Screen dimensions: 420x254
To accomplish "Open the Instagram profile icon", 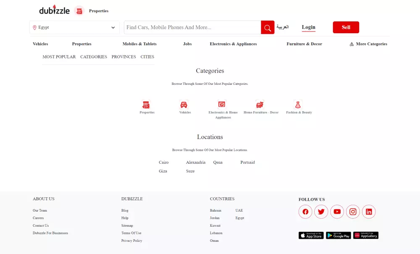I will point(353,212).
